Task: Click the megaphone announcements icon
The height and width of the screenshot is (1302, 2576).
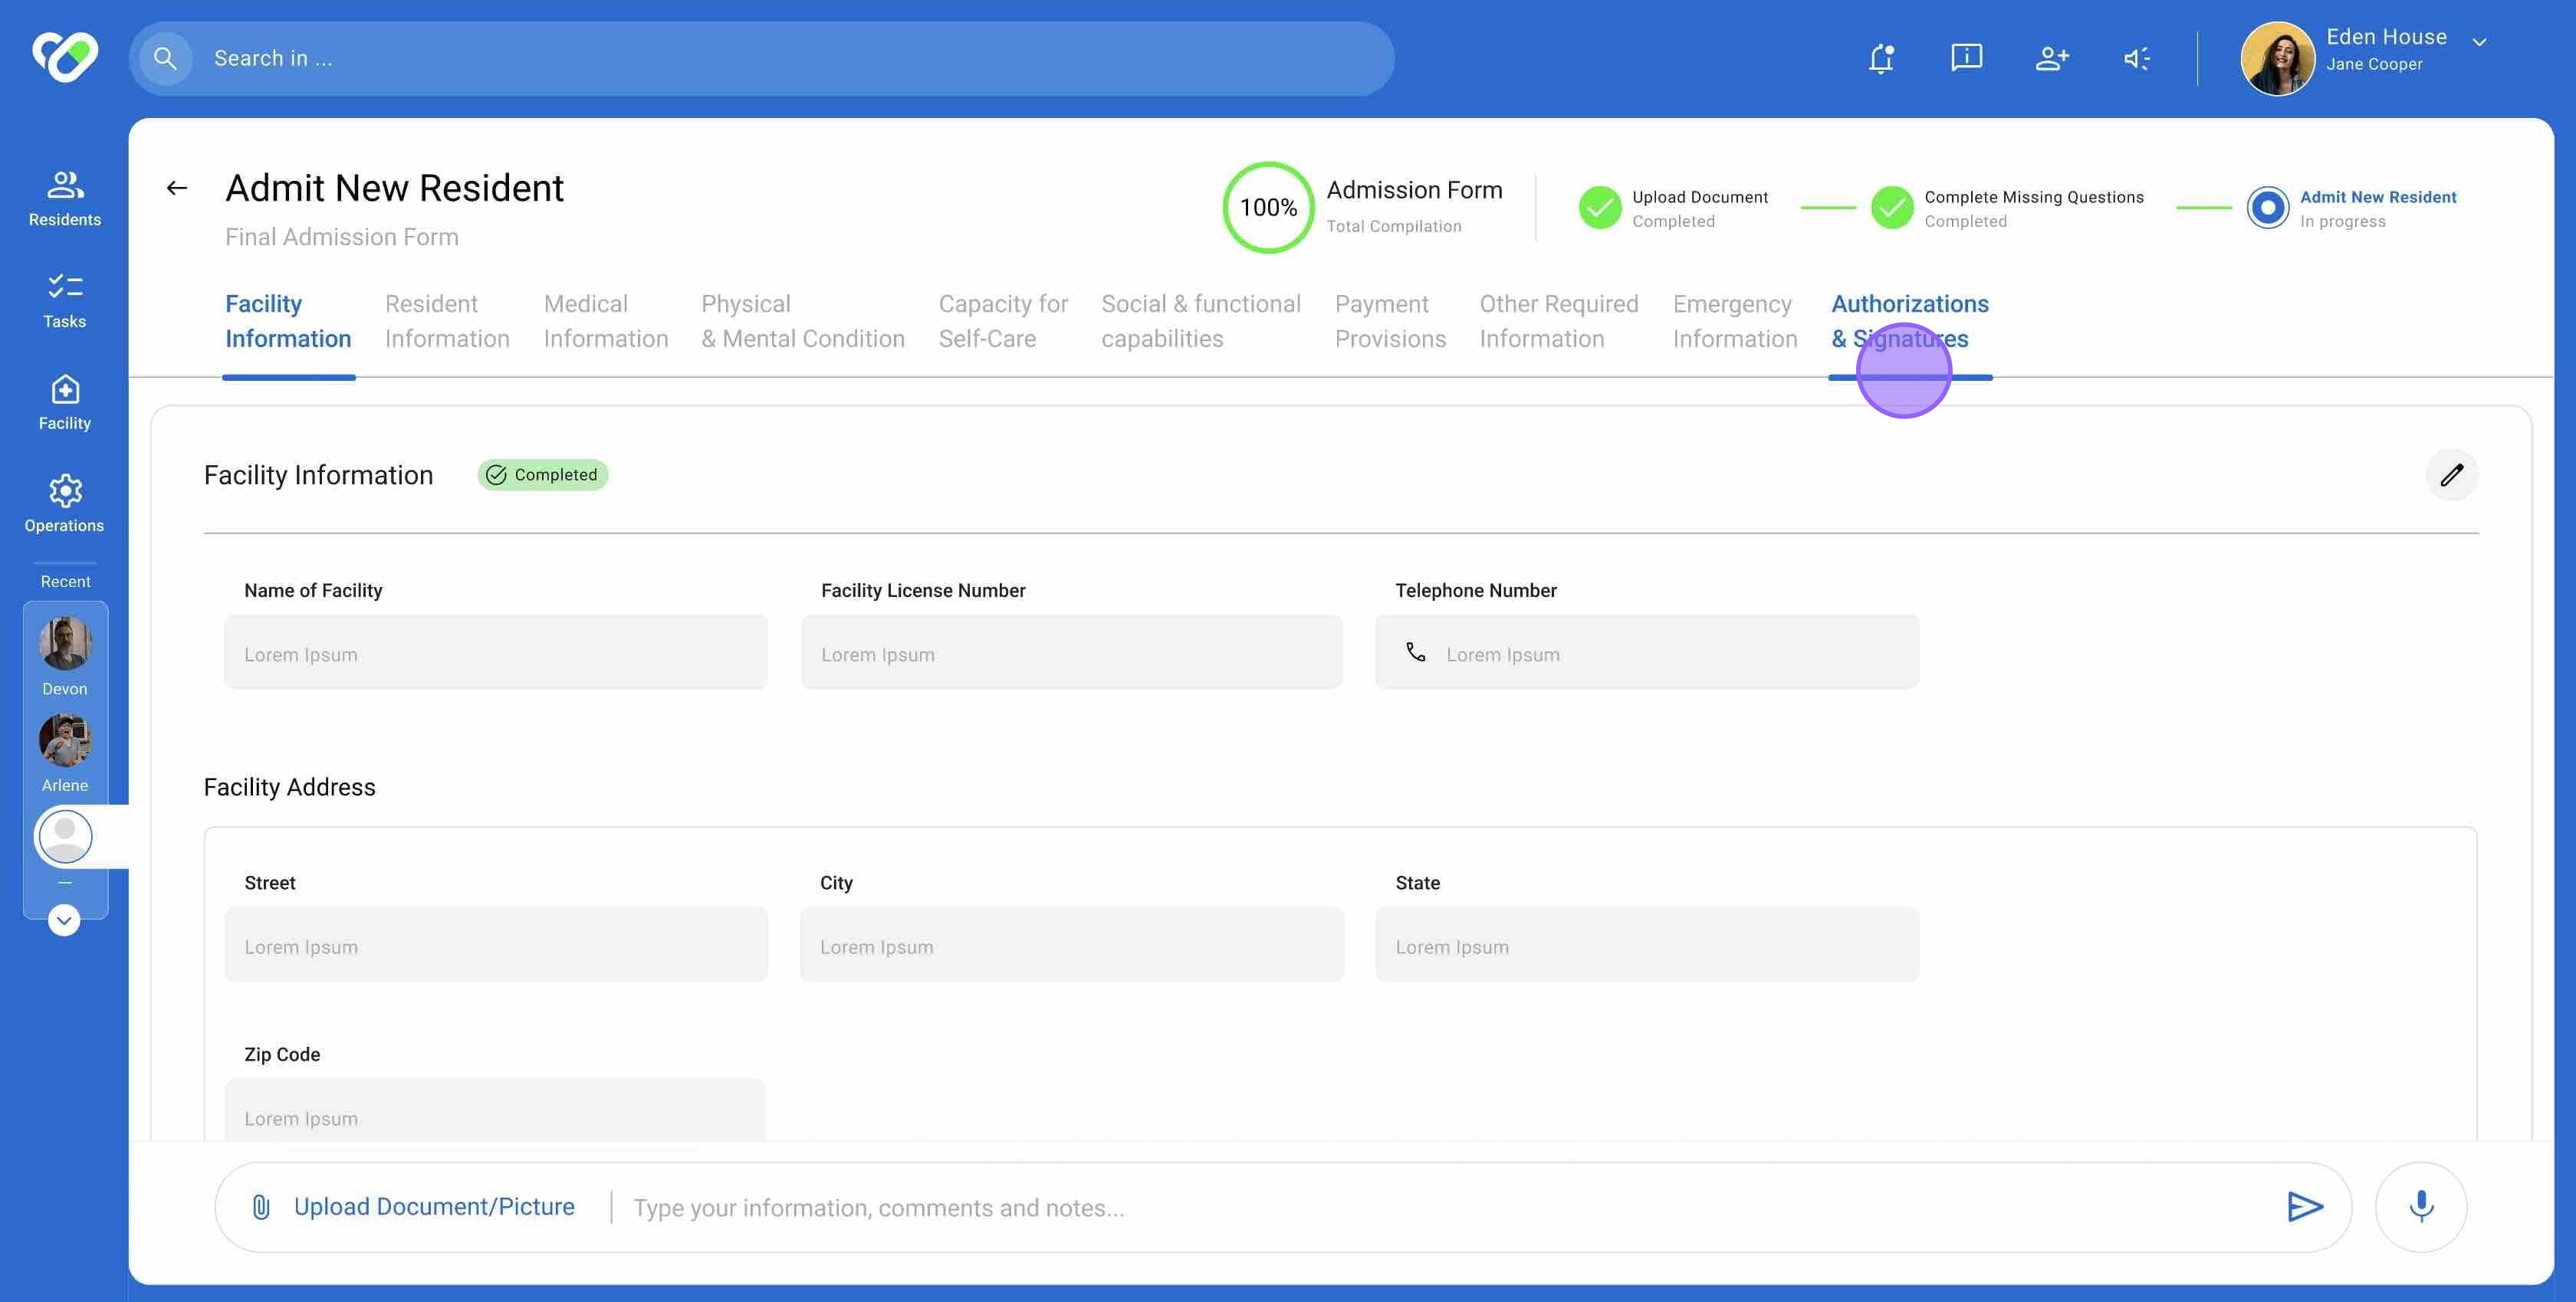Action: pos(2136,58)
